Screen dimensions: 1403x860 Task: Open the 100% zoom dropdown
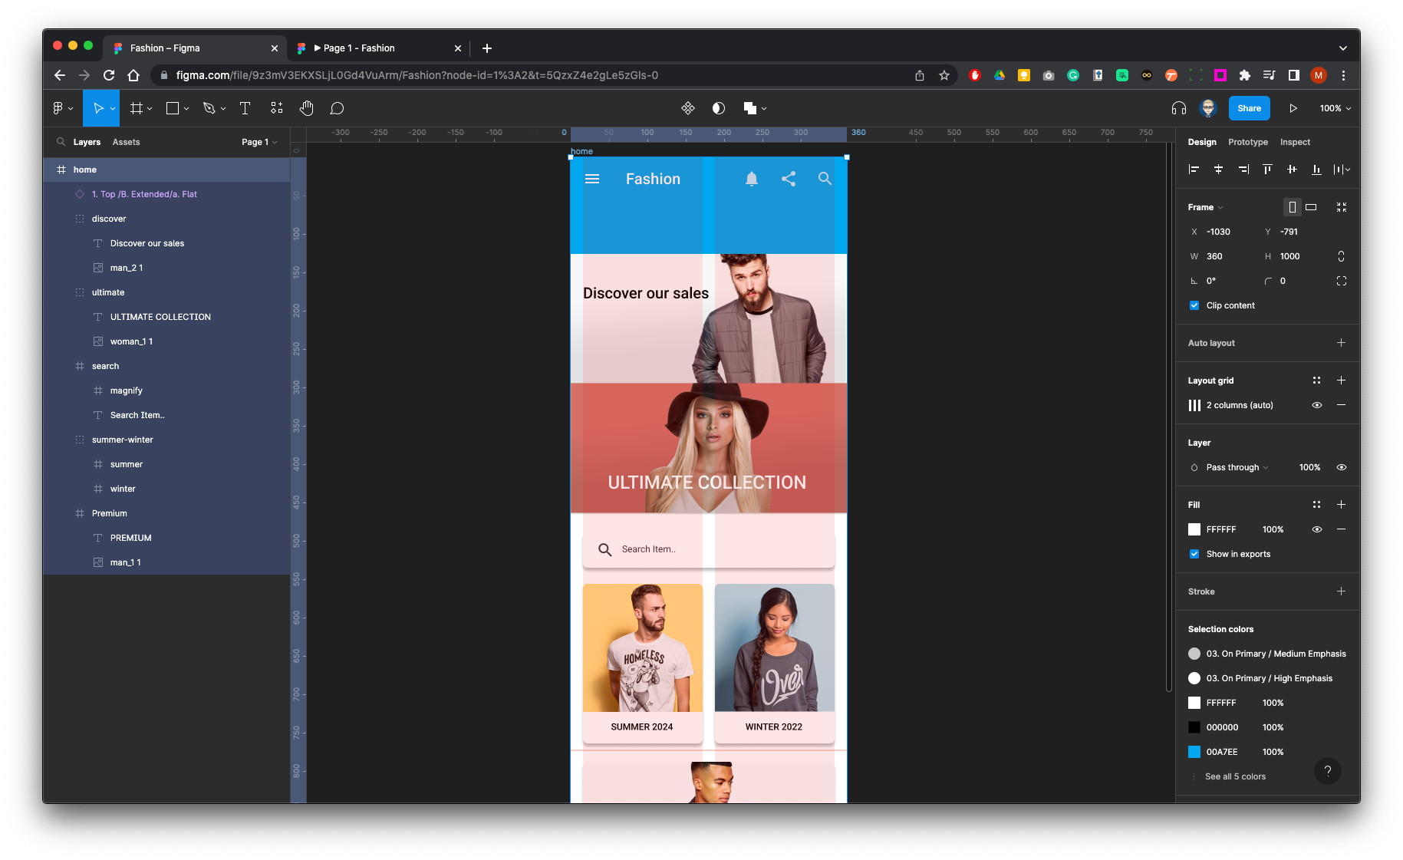pos(1335,108)
